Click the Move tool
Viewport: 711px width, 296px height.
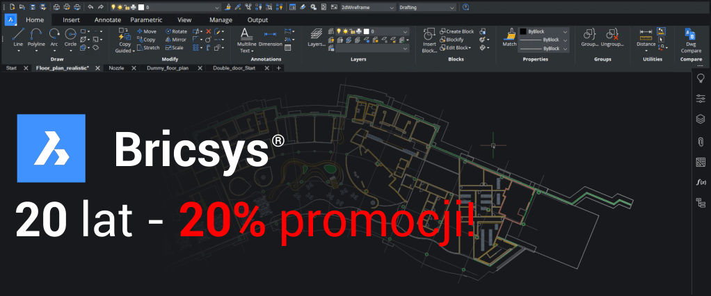(x=147, y=32)
